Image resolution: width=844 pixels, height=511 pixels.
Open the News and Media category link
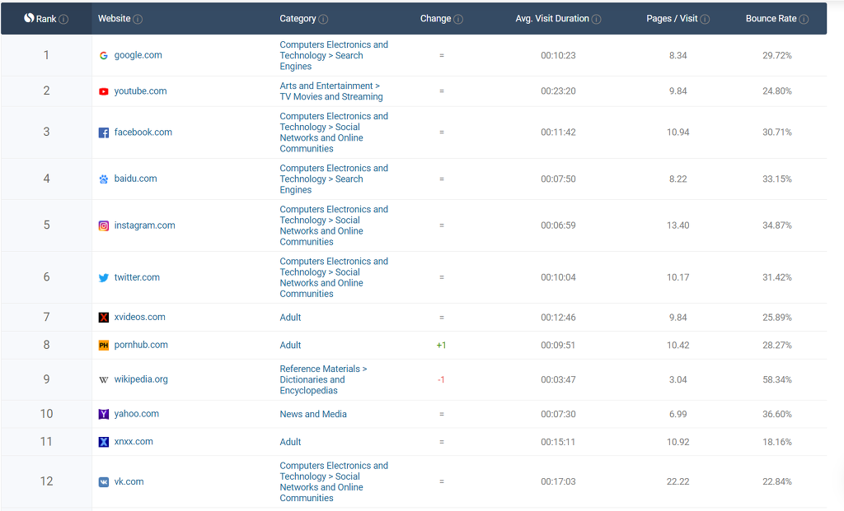click(x=313, y=414)
